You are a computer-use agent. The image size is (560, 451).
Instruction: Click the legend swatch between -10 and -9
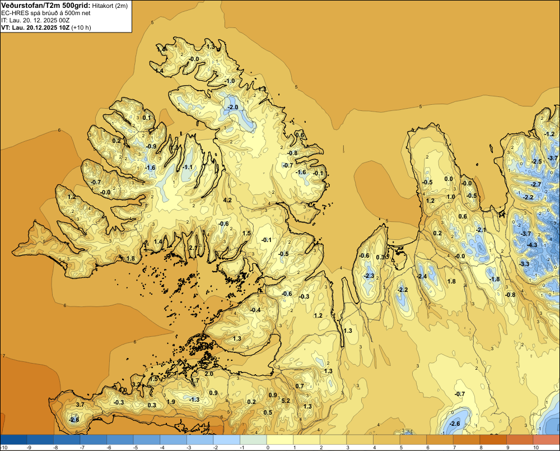pos(14,440)
